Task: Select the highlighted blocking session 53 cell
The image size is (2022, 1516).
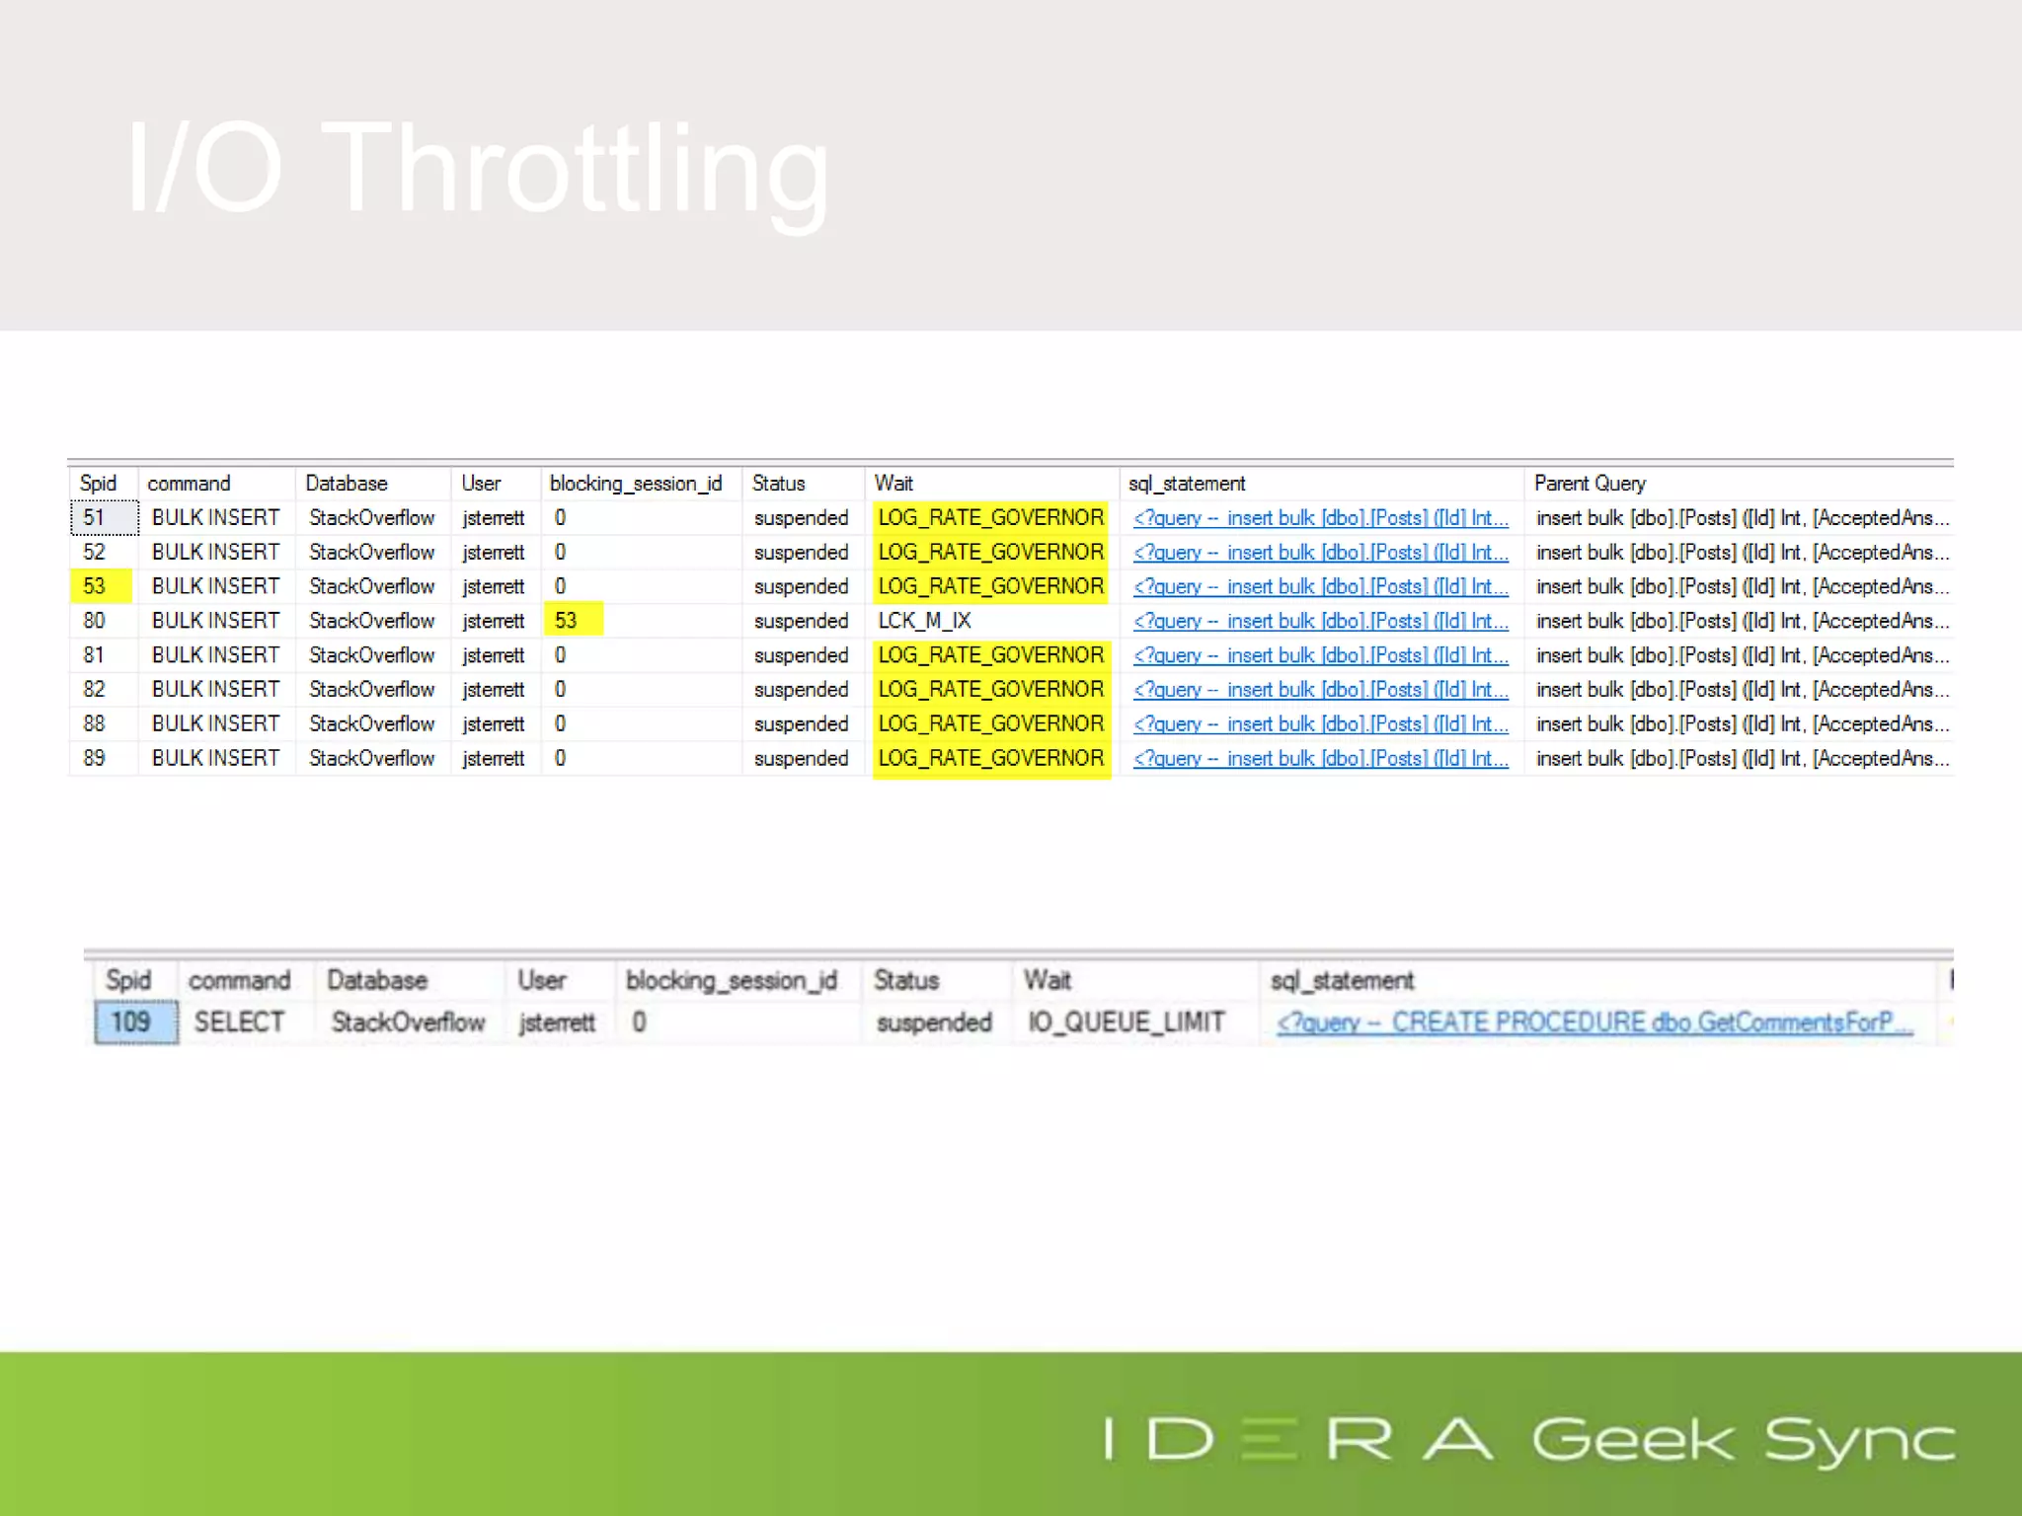Action: coord(572,621)
